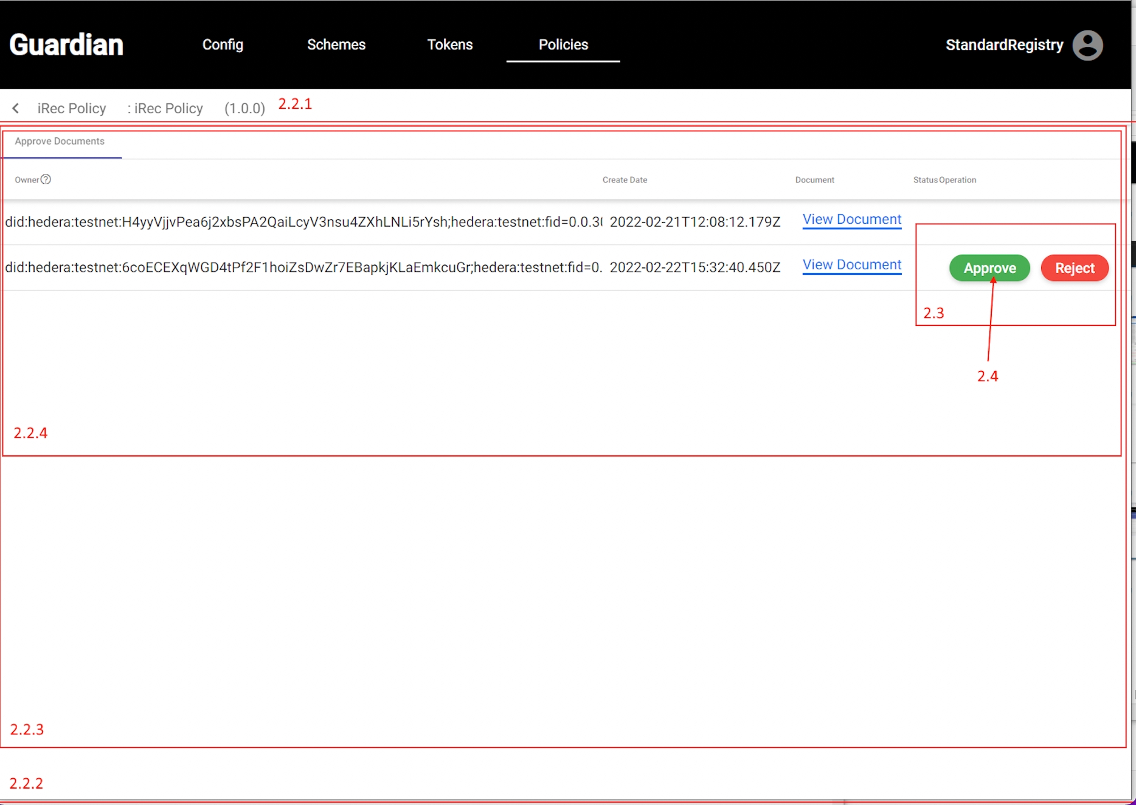Screen dimensions: 1136x805
Task: Reject the second document request
Action: (x=1074, y=268)
